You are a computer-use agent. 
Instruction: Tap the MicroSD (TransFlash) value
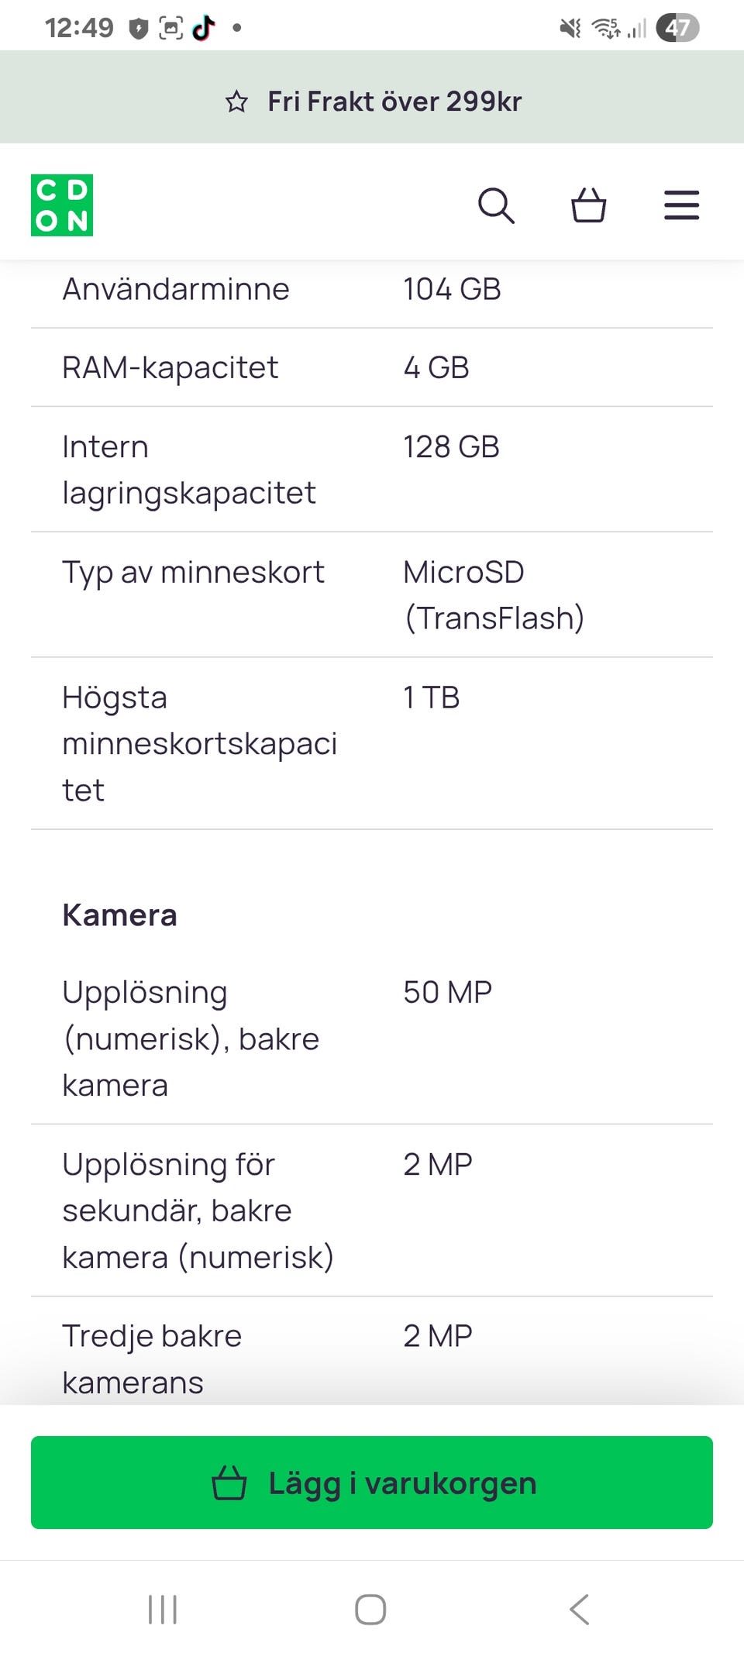[x=494, y=594]
